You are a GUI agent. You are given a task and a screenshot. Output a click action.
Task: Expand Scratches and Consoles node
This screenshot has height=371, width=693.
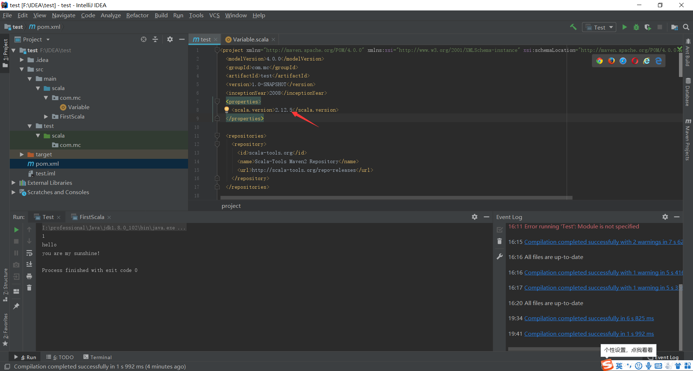click(x=13, y=192)
